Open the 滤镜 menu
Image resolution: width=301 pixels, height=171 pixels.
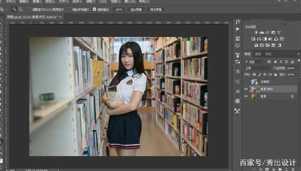tap(90, 1)
